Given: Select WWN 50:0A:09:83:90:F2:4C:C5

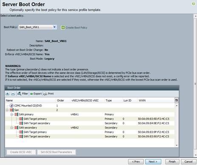Looking at the screenshot, I should (x=153, y=137).
